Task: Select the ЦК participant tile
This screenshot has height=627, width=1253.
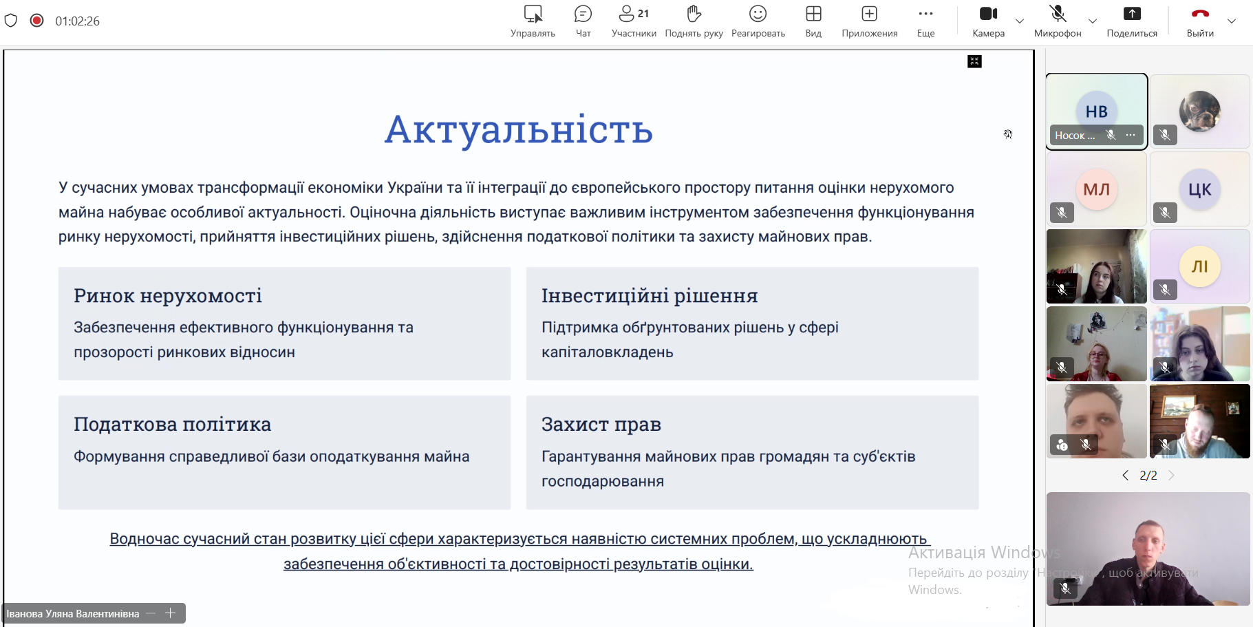Action: pyautogui.click(x=1199, y=189)
